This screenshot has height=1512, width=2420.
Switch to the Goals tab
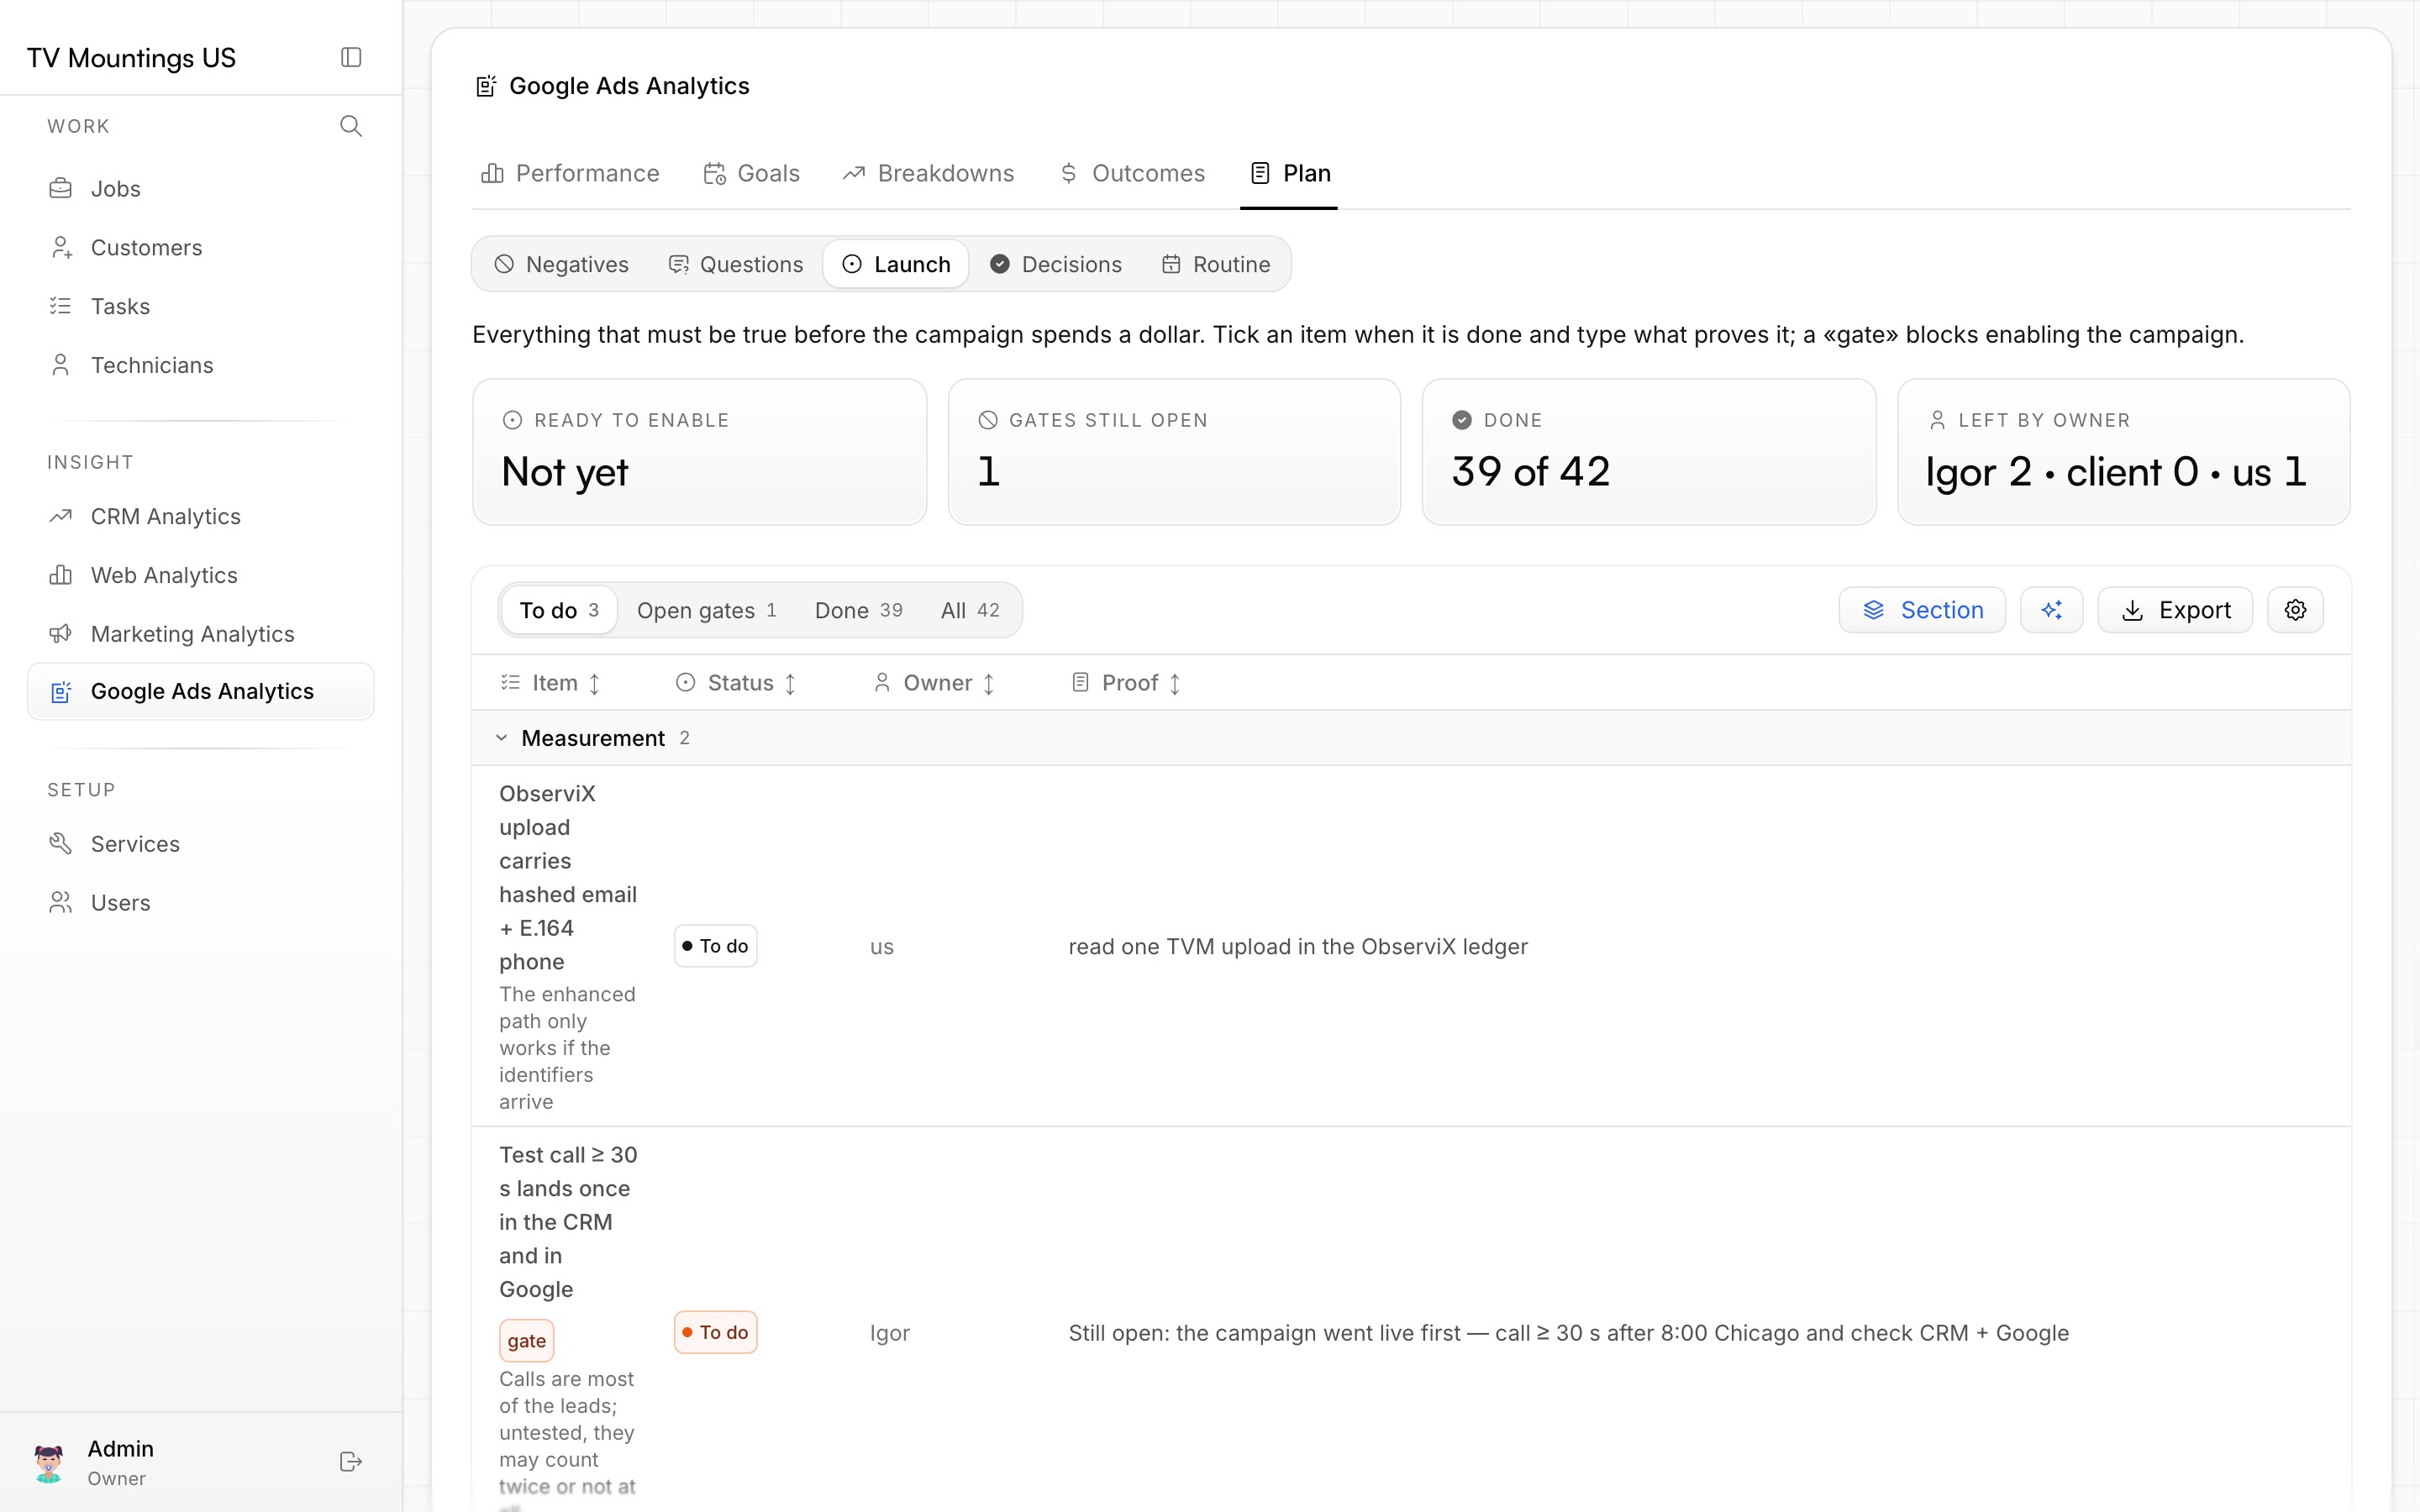pyautogui.click(x=751, y=174)
